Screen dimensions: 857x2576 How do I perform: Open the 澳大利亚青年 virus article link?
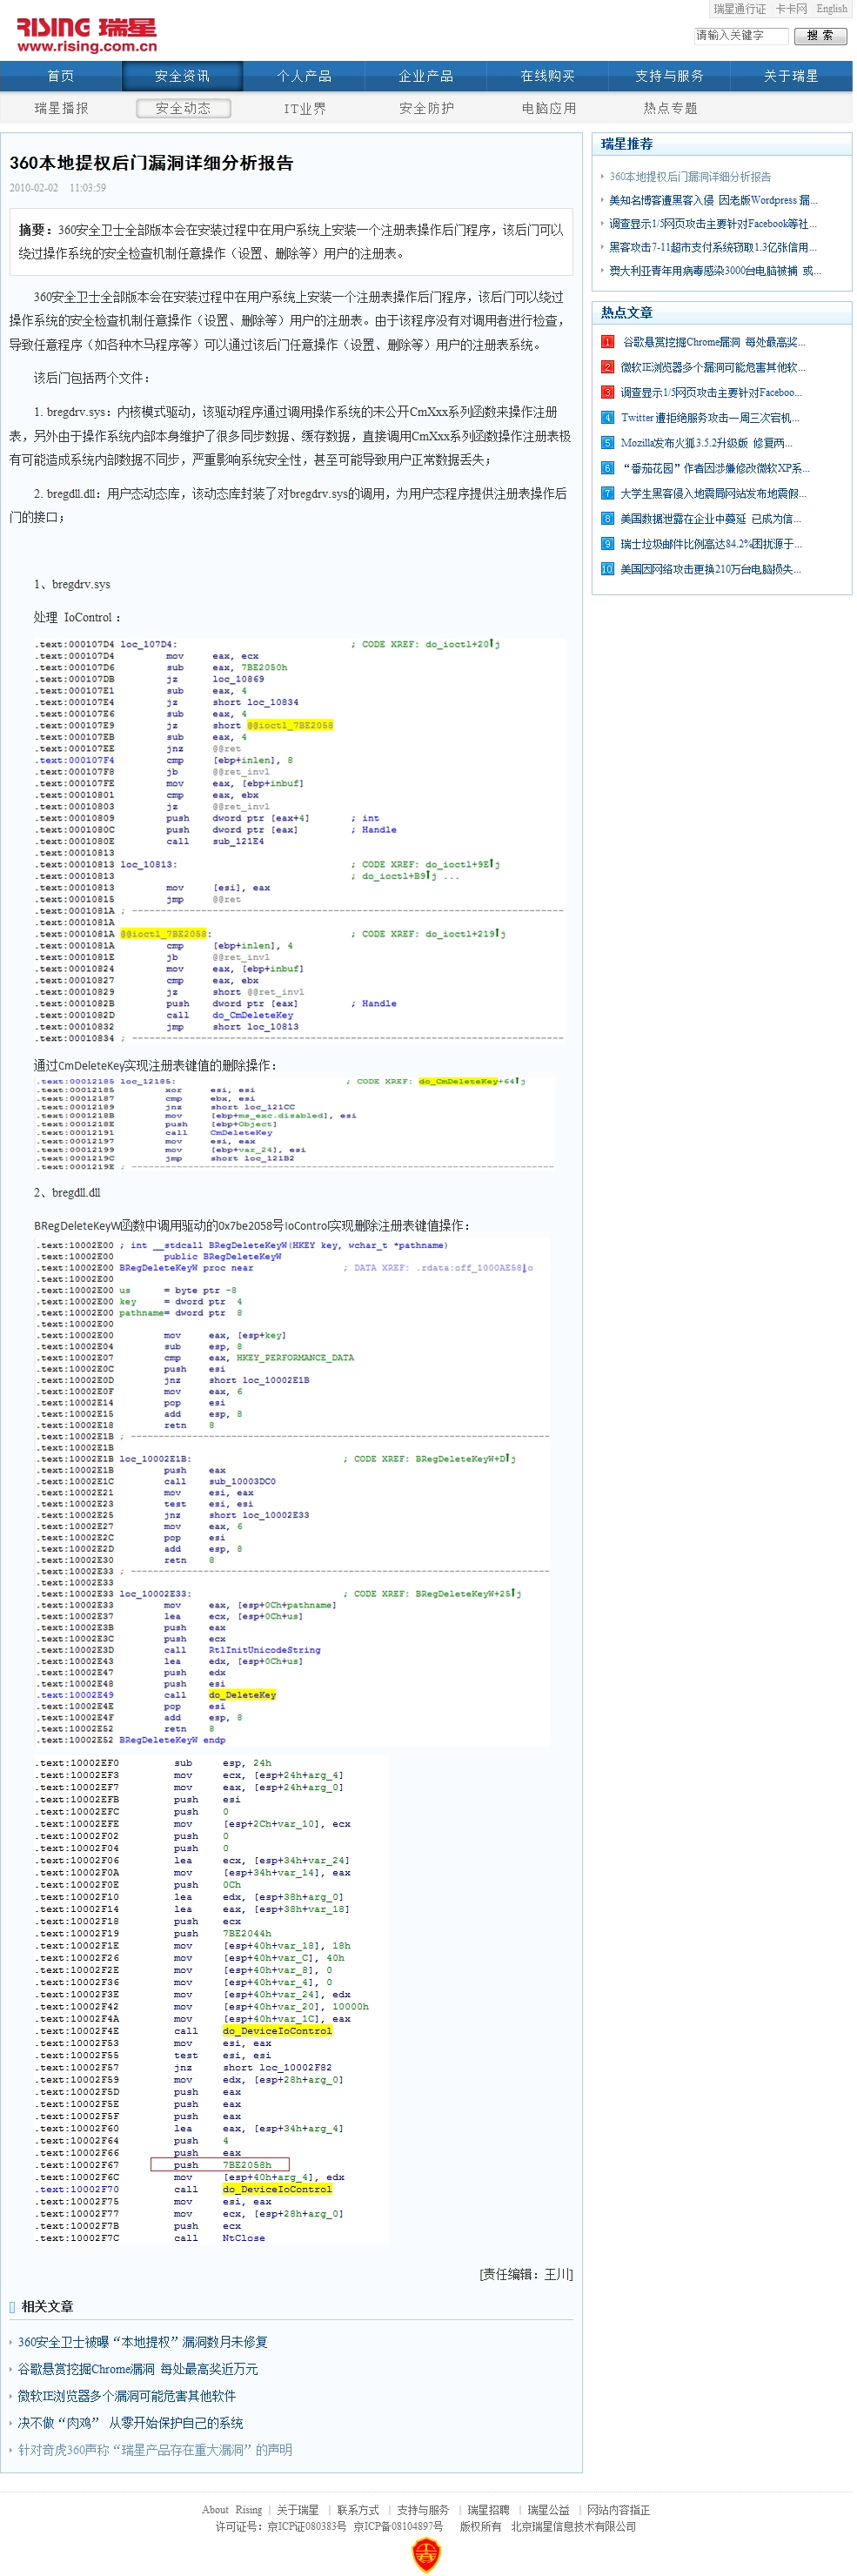coord(715,271)
